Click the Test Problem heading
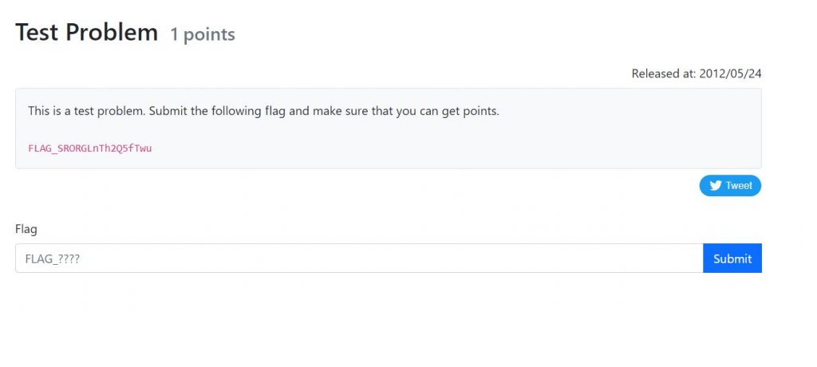Viewport: 817px width, 367px height. pos(86,33)
